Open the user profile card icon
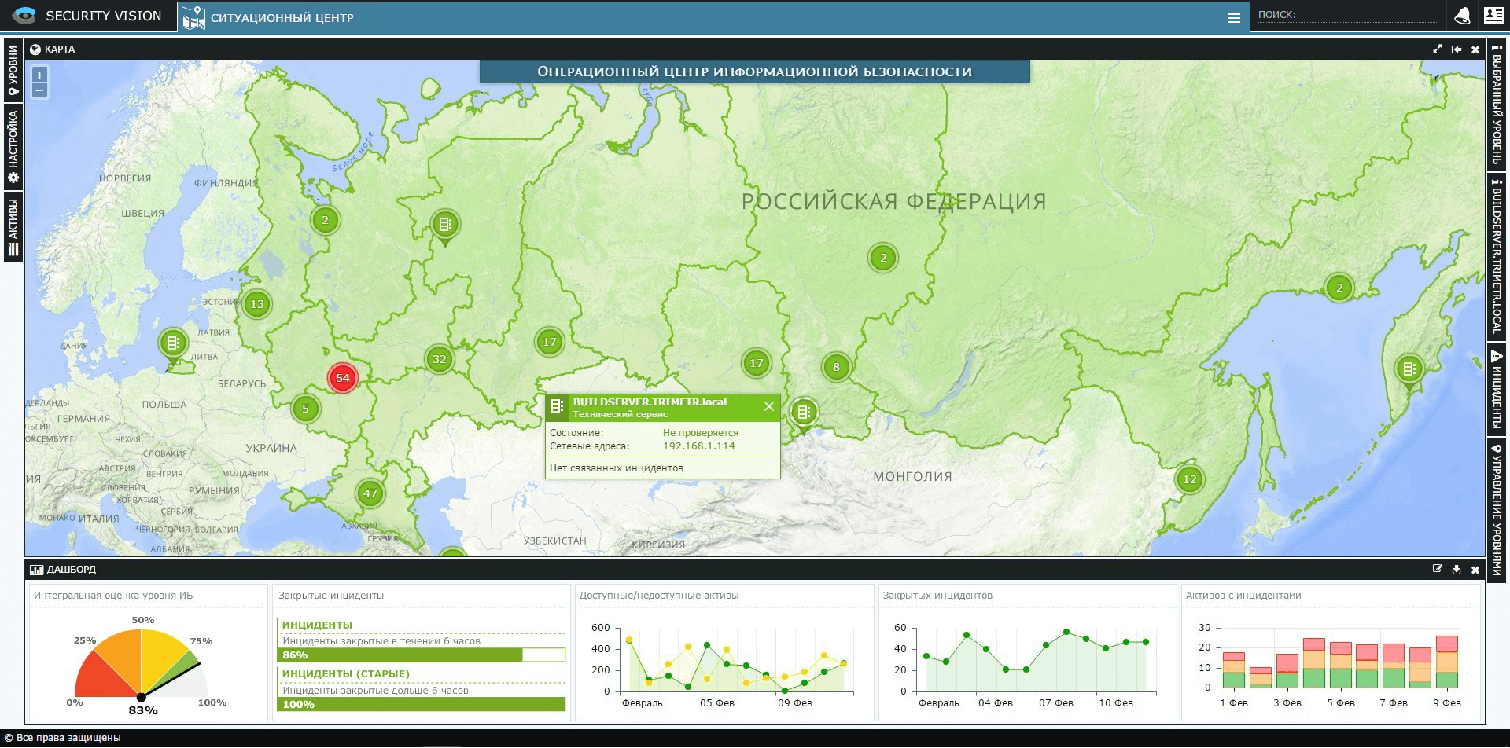Viewport: 1510px width, 748px height. (1493, 16)
